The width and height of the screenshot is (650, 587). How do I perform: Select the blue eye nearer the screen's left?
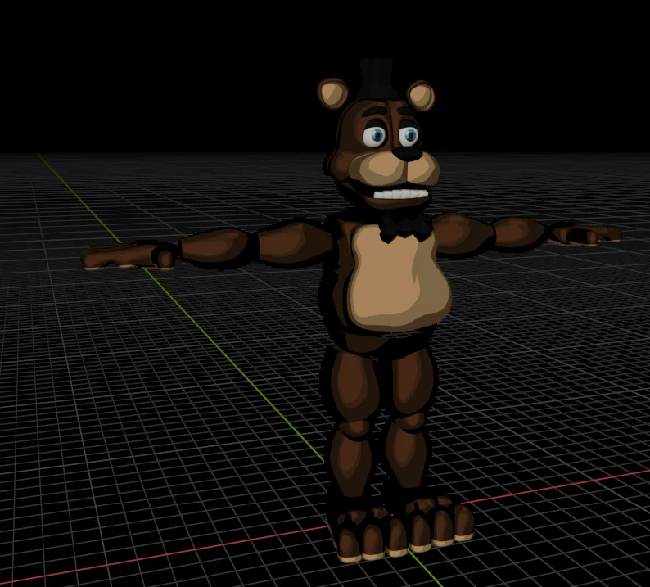tap(375, 136)
